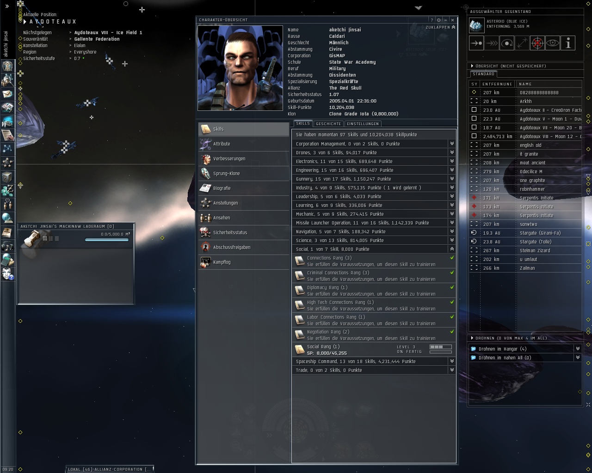Viewport: 592px width, 473px height.
Task: Expand Drohnen im Hangar (4) list
Action: [x=578, y=349]
